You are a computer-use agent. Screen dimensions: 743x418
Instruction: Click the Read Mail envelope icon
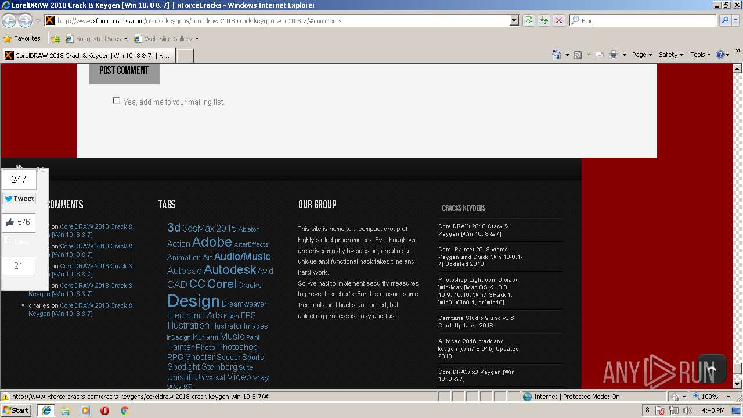[600, 55]
